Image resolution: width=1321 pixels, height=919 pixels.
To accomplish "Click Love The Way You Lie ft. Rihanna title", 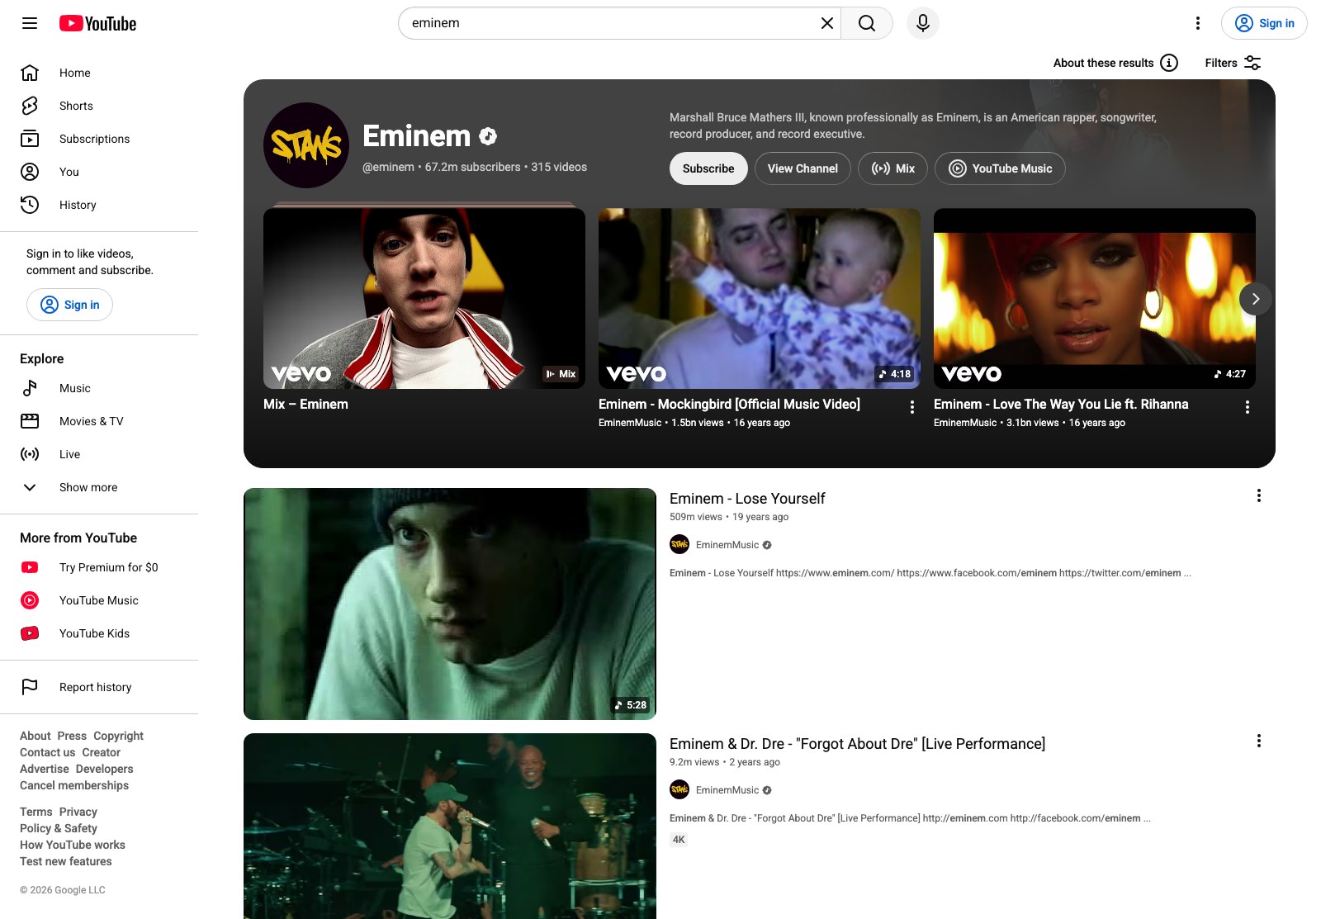I will tap(1061, 404).
